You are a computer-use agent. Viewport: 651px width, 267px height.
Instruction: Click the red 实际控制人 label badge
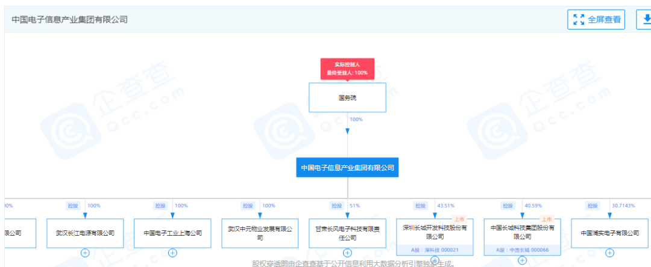(x=348, y=69)
